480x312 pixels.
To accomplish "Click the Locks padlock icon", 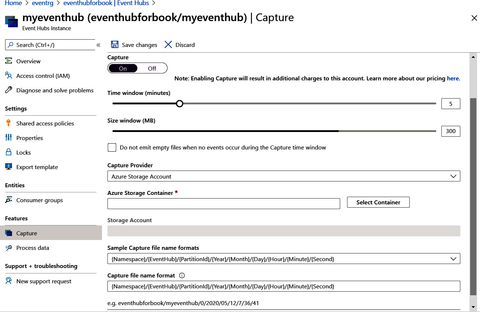I will [9, 152].
